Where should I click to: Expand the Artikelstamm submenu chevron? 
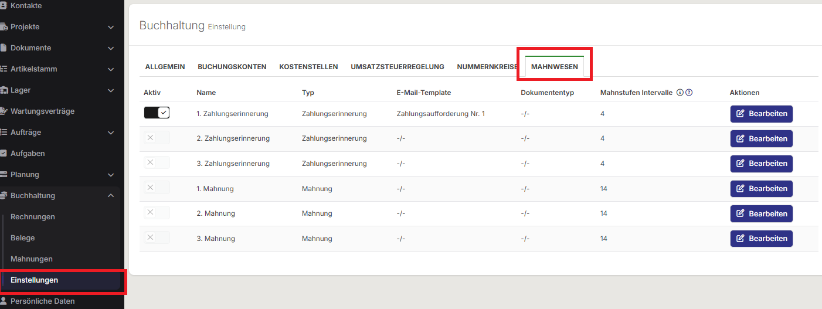pyautogui.click(x=111, y=69)
